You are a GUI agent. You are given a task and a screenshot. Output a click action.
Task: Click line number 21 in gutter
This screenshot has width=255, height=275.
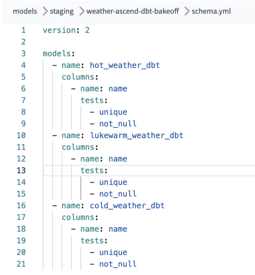[21, 264]
